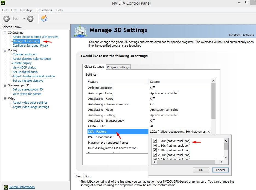Open Change resolution task
Viewport: 256px width, 190px height.
click(25, 54)
